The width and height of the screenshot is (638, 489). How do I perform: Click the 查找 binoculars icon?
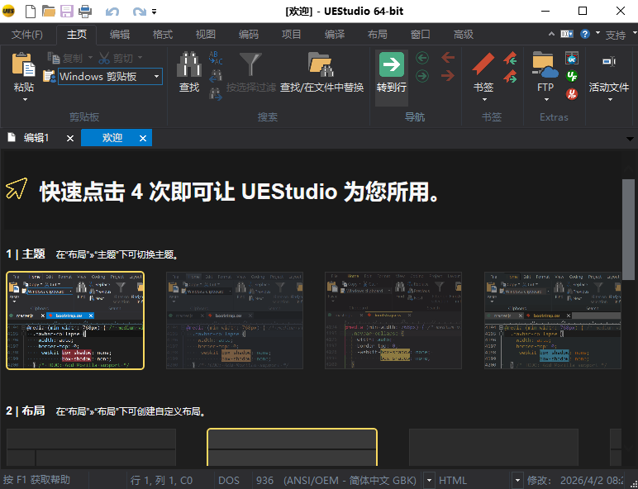(x=189, y=64)
